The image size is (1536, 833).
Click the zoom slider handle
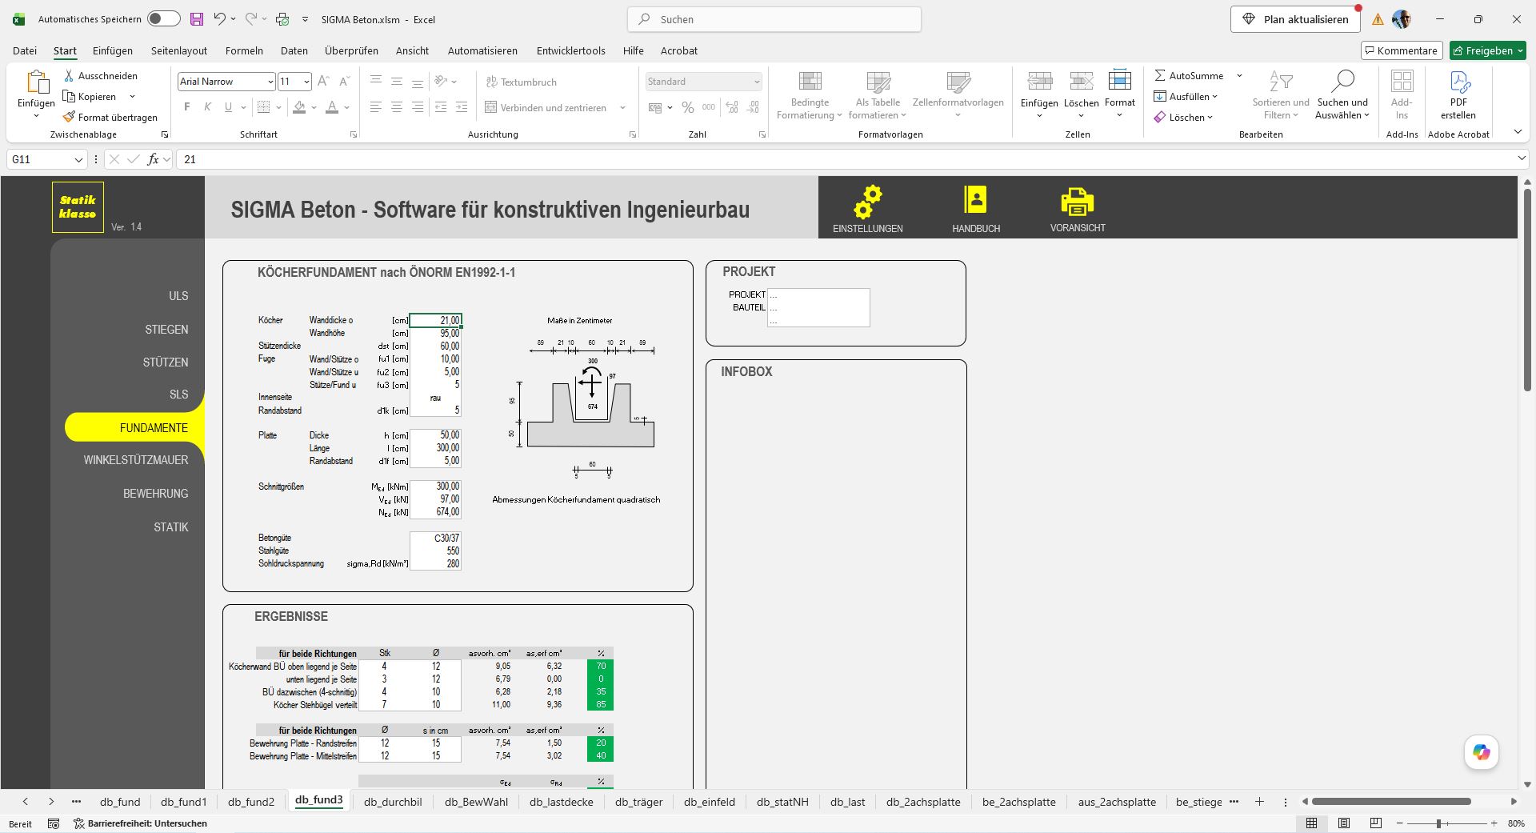1438,823
